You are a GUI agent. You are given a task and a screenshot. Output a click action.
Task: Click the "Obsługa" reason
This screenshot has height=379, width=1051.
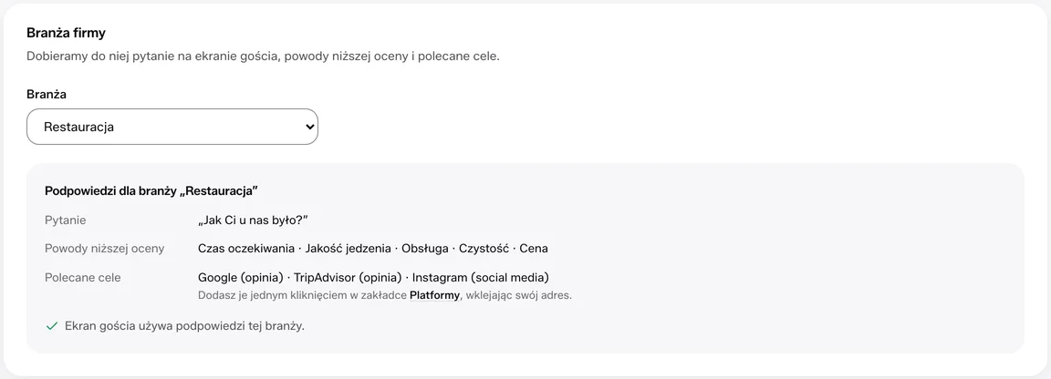click(x=425, y=249)
